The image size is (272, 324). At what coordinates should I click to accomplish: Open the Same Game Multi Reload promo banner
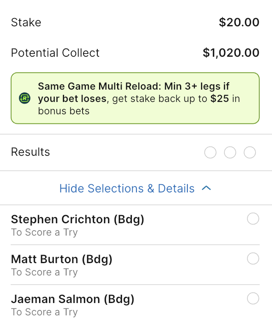coord(136,98)
